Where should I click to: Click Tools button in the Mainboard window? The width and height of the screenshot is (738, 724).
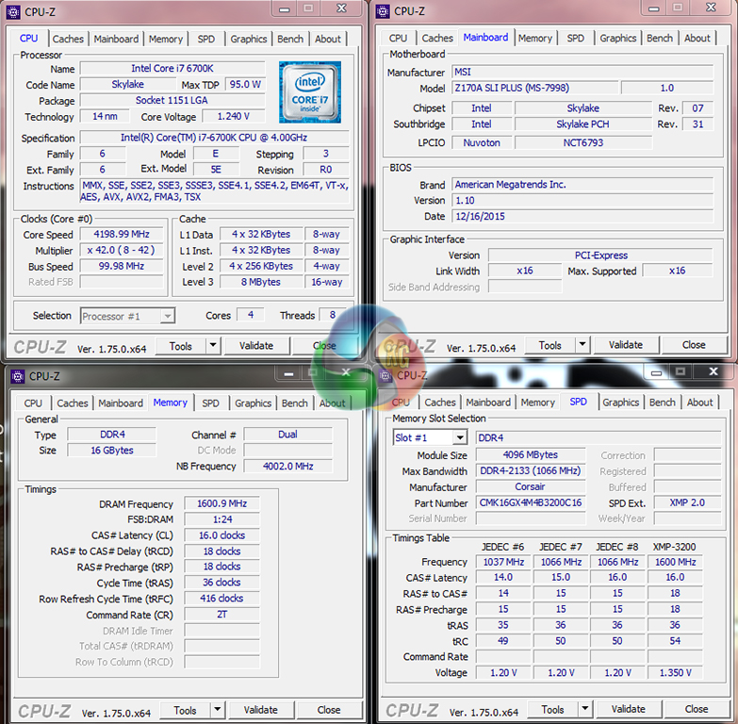[x=550, y=345]
